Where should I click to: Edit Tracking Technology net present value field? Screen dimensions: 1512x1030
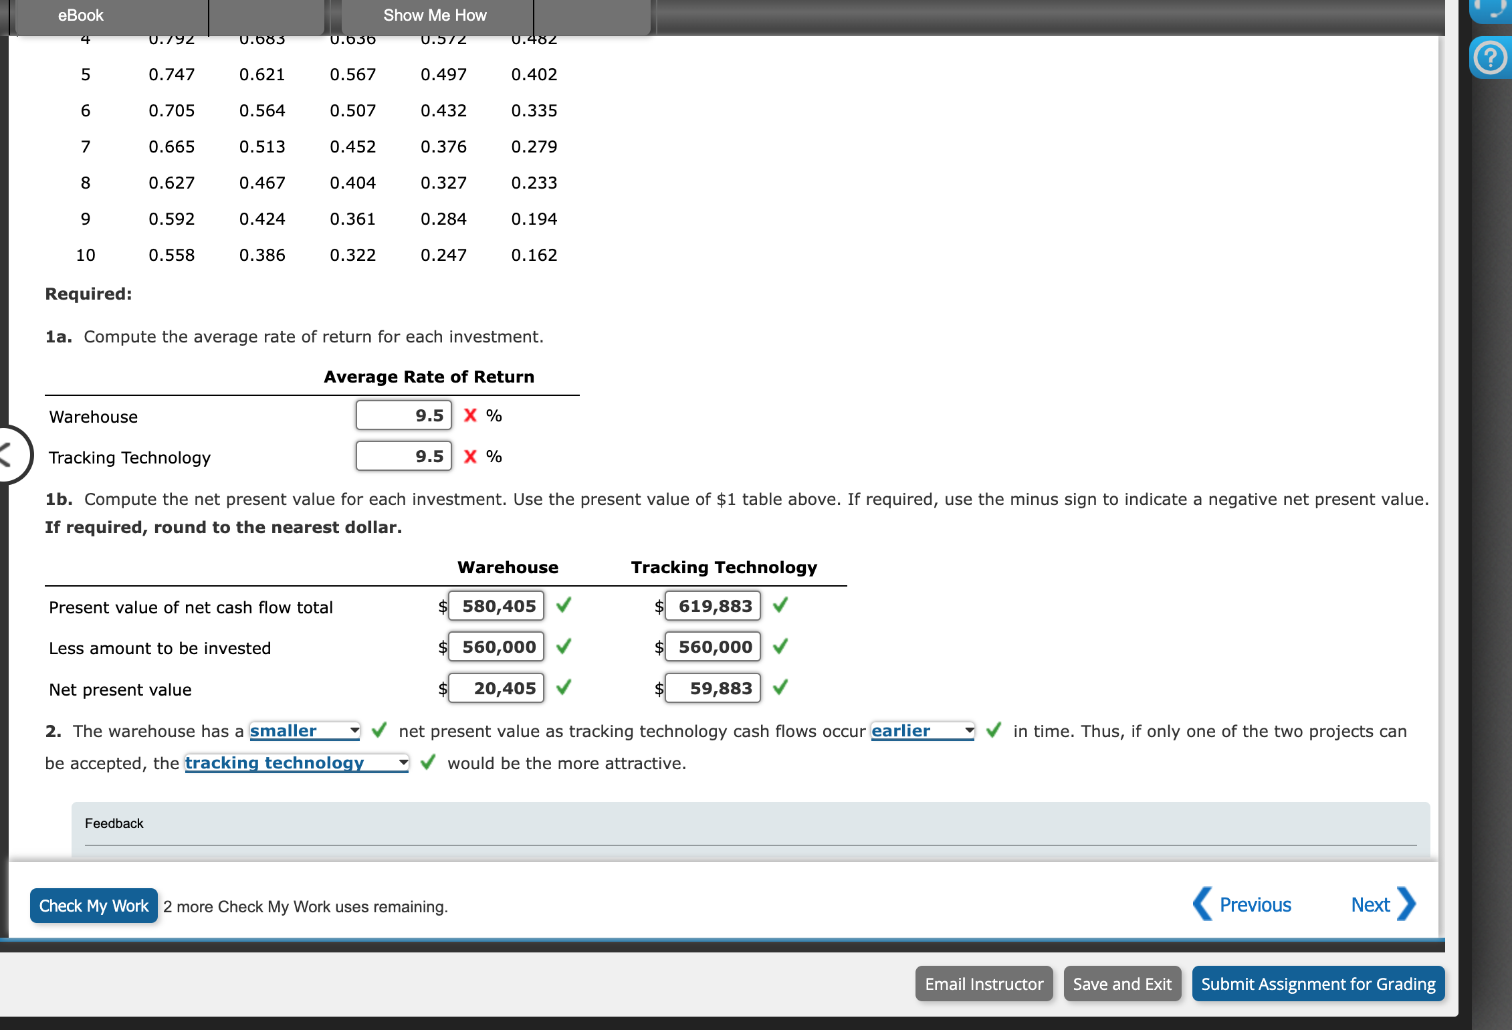pyautogui.click(x=713, y=688)
